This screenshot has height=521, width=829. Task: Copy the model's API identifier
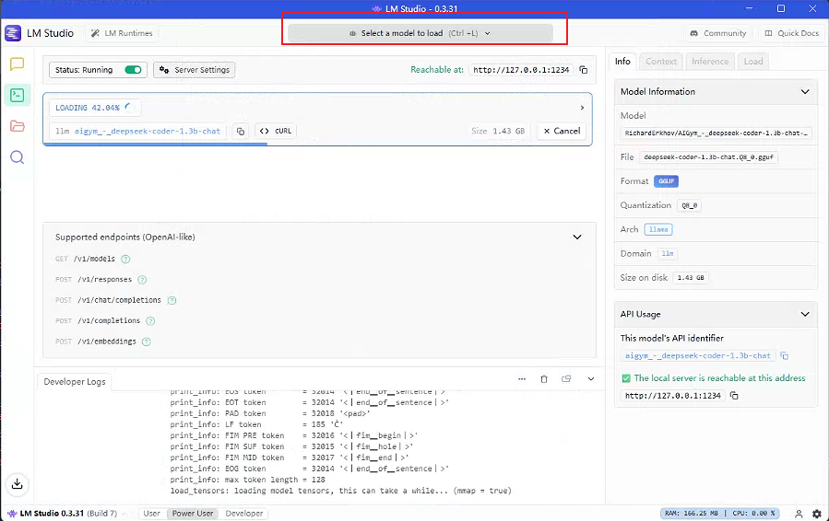coord(785,356)
